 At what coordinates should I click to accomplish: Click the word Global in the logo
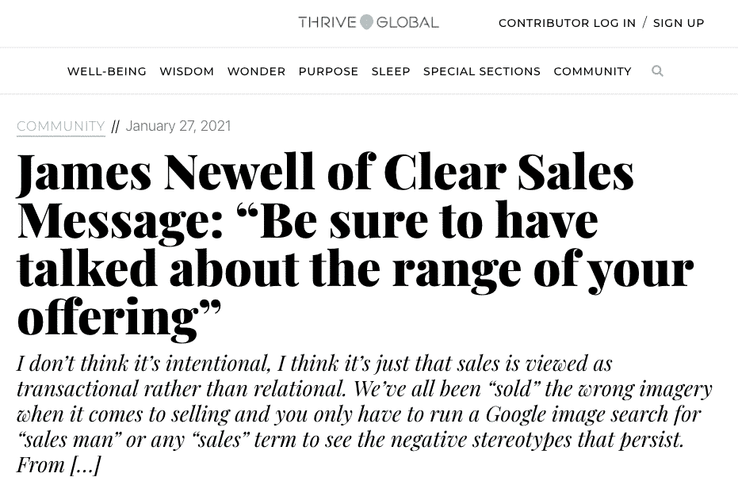[x=407, y=22]
